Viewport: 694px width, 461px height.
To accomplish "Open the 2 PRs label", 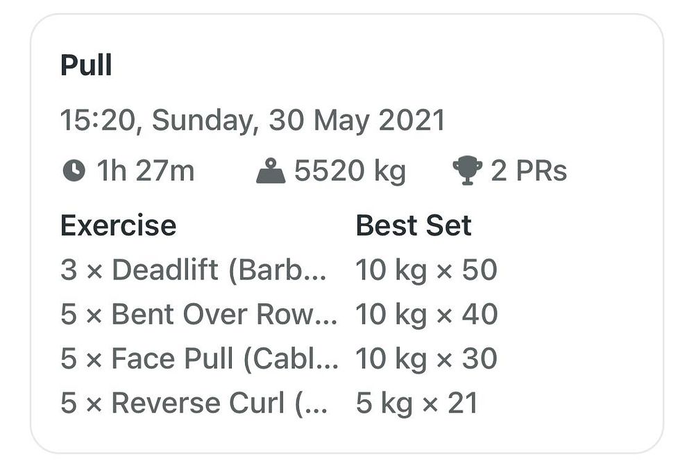I will [x=529, y=171].
